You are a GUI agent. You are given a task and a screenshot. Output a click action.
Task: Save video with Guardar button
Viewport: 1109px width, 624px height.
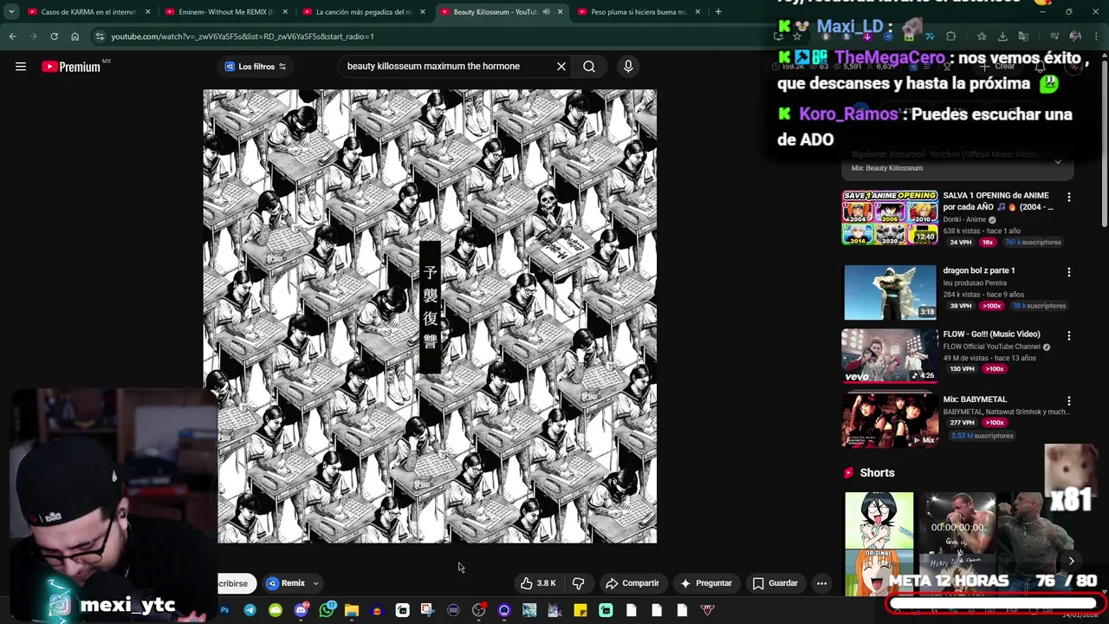click(775, 583)
